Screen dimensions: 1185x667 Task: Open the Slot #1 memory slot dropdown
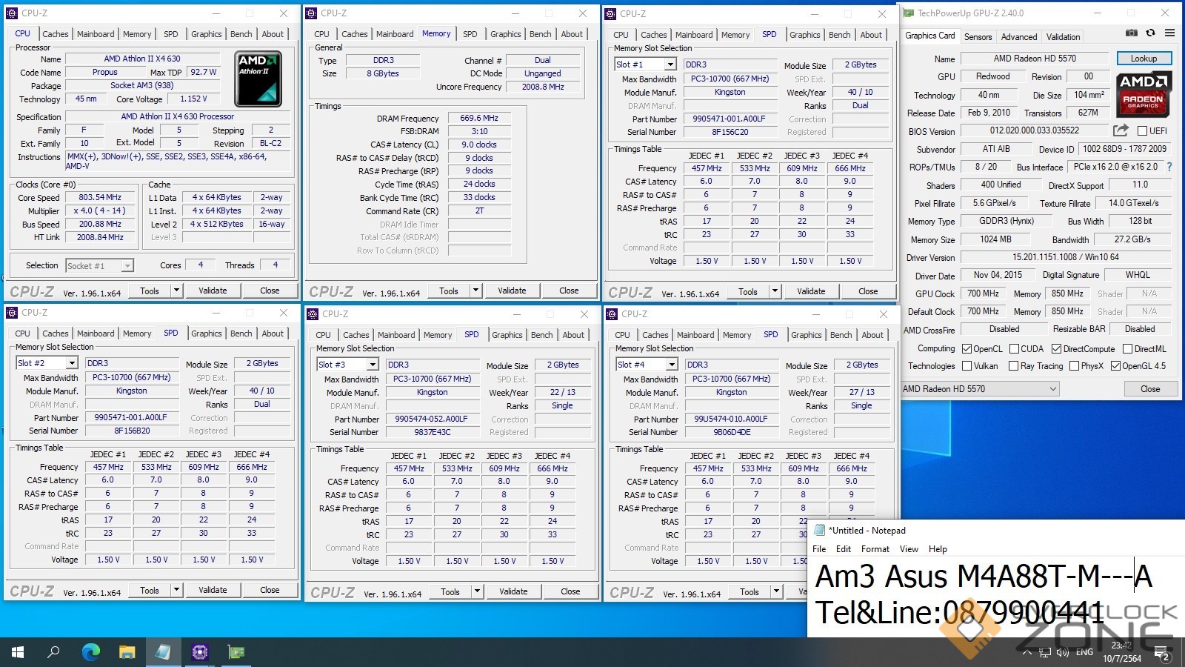tap(670, 64)
